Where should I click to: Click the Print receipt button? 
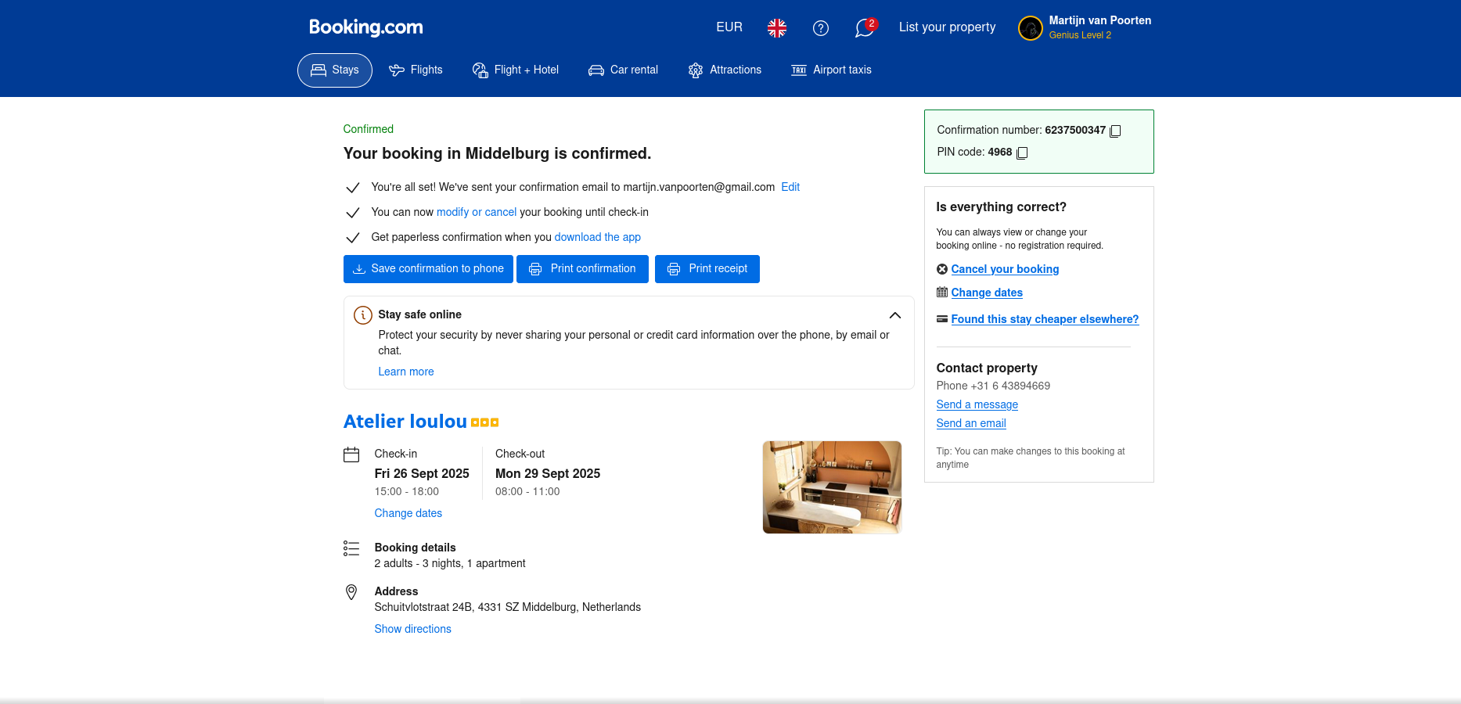point(707,269)
